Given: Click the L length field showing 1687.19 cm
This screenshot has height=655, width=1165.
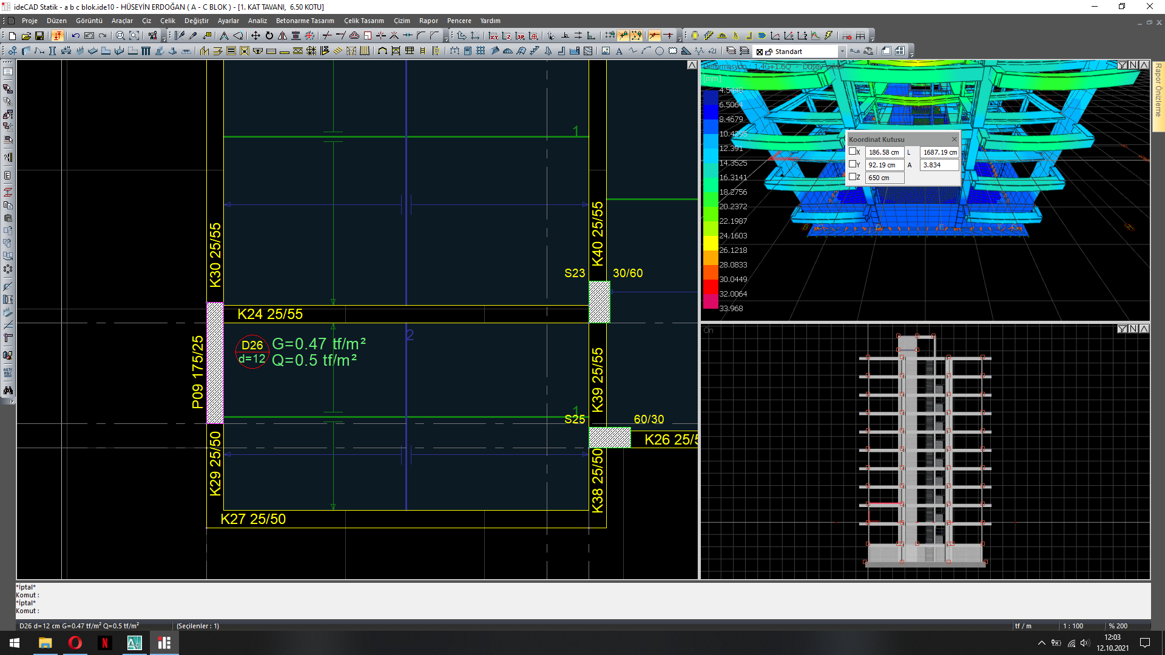Looking at the screenshot, I should 939,152.
